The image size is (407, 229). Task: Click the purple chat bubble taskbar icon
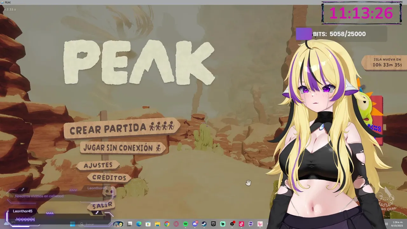click(x=251, y=224)
